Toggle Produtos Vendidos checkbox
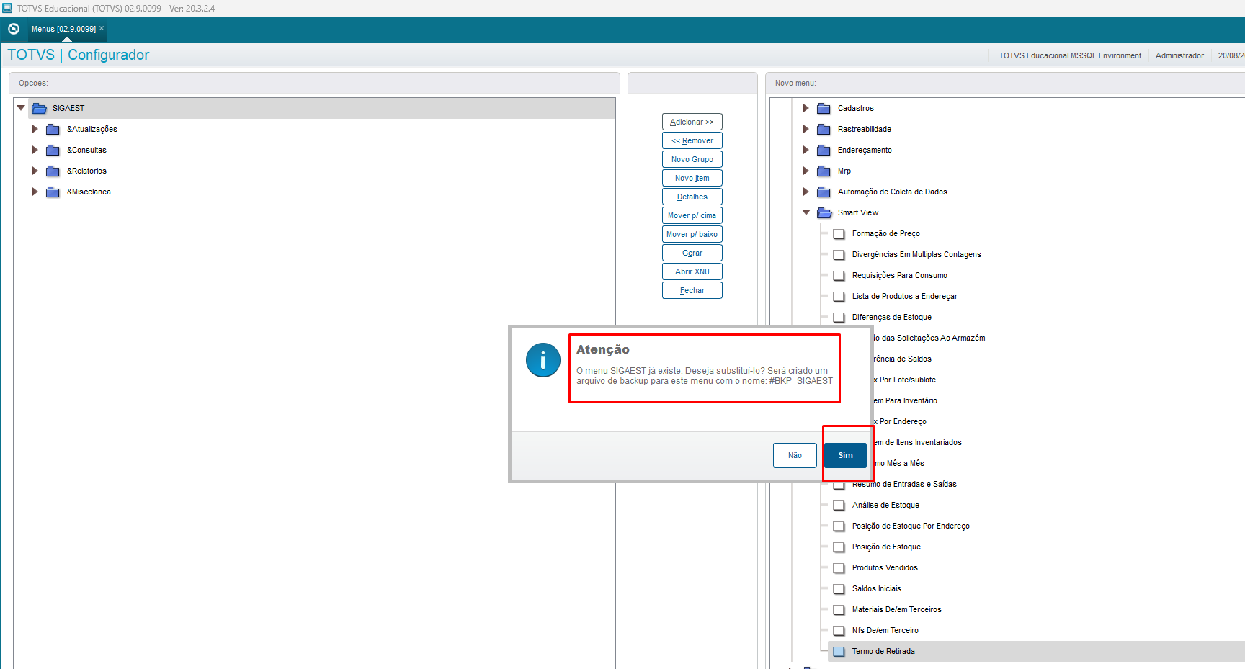 [x=839, y=568]
